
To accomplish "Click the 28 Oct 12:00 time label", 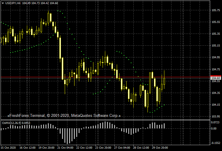I will (x=141, y=148).
